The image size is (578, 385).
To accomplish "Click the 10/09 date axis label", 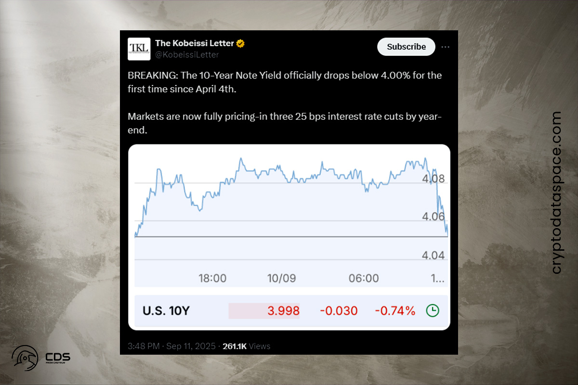I will pos(282,278).
